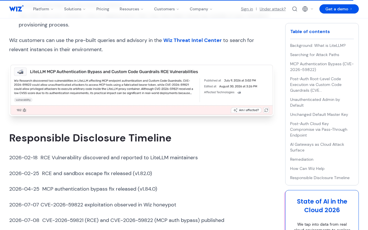The width and height of the screenshot is (368, 230).
Task: Click the 2026-04-25 MCP authentication bypass entry
Action: coord(83,189)
